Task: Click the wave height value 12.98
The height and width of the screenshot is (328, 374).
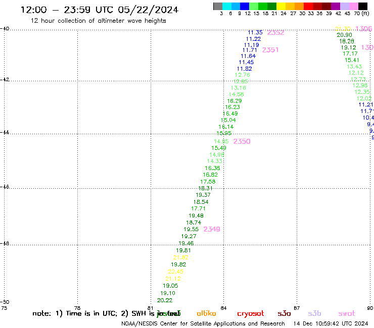Action: pos(360,85)
